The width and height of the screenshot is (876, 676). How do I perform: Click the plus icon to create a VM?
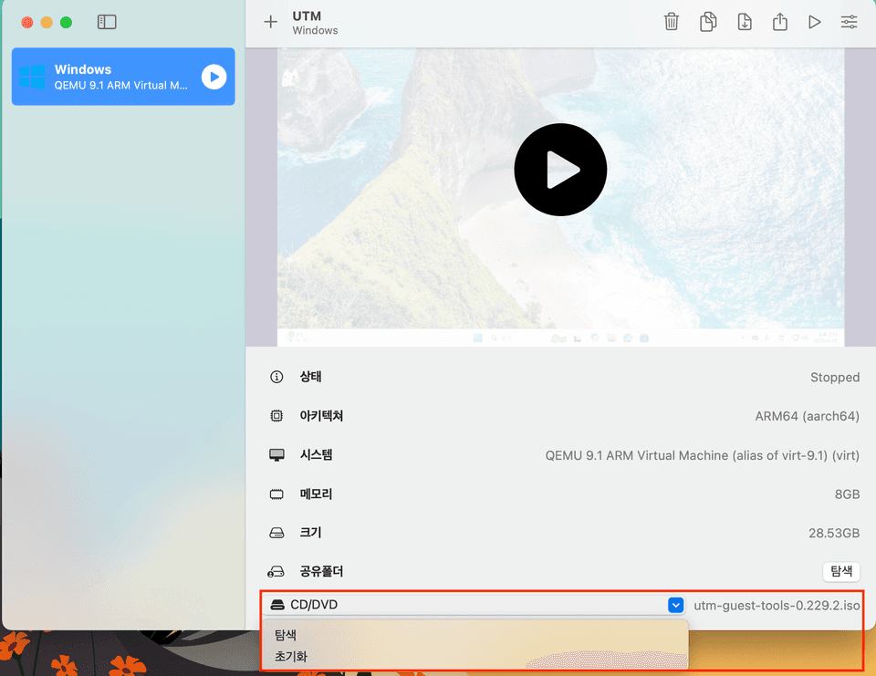[270, 22]
